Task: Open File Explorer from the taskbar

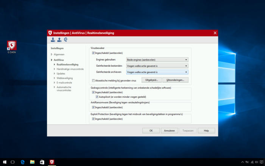Action: pyautogui.click(x=32, y=162)
